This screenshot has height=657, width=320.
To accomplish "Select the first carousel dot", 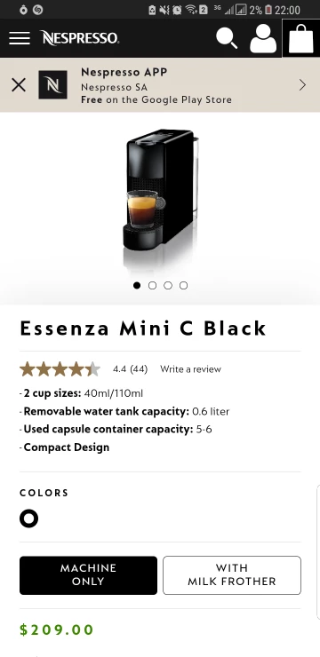I will click(137, 285).
